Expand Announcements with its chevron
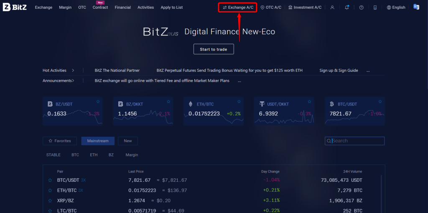Screen dimensions: 428x213 [x=73, y=80]
